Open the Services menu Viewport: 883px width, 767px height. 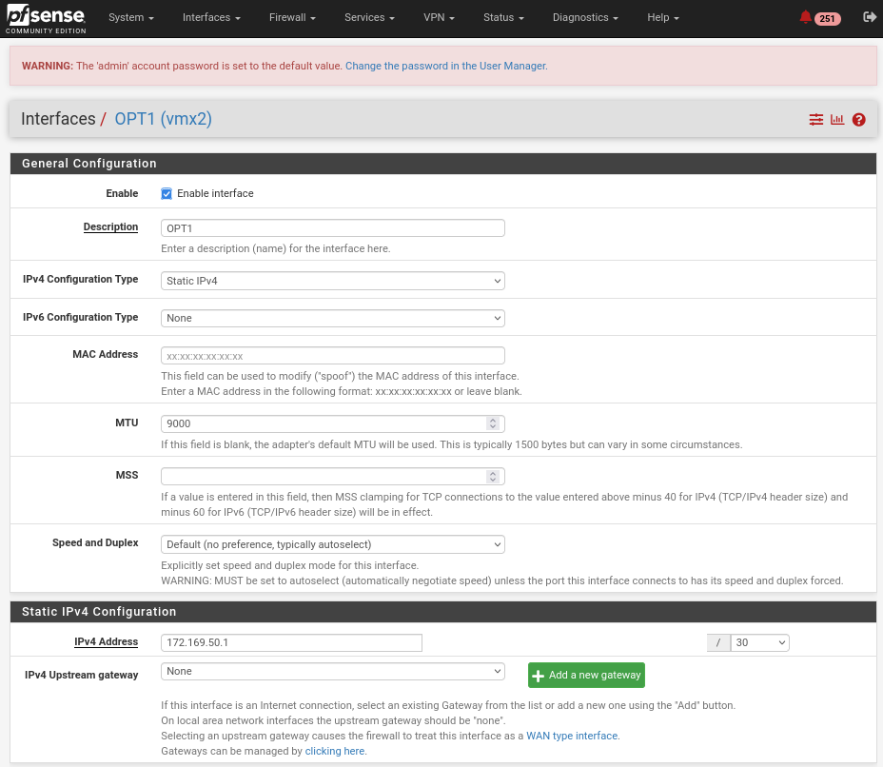pos(369,17)
